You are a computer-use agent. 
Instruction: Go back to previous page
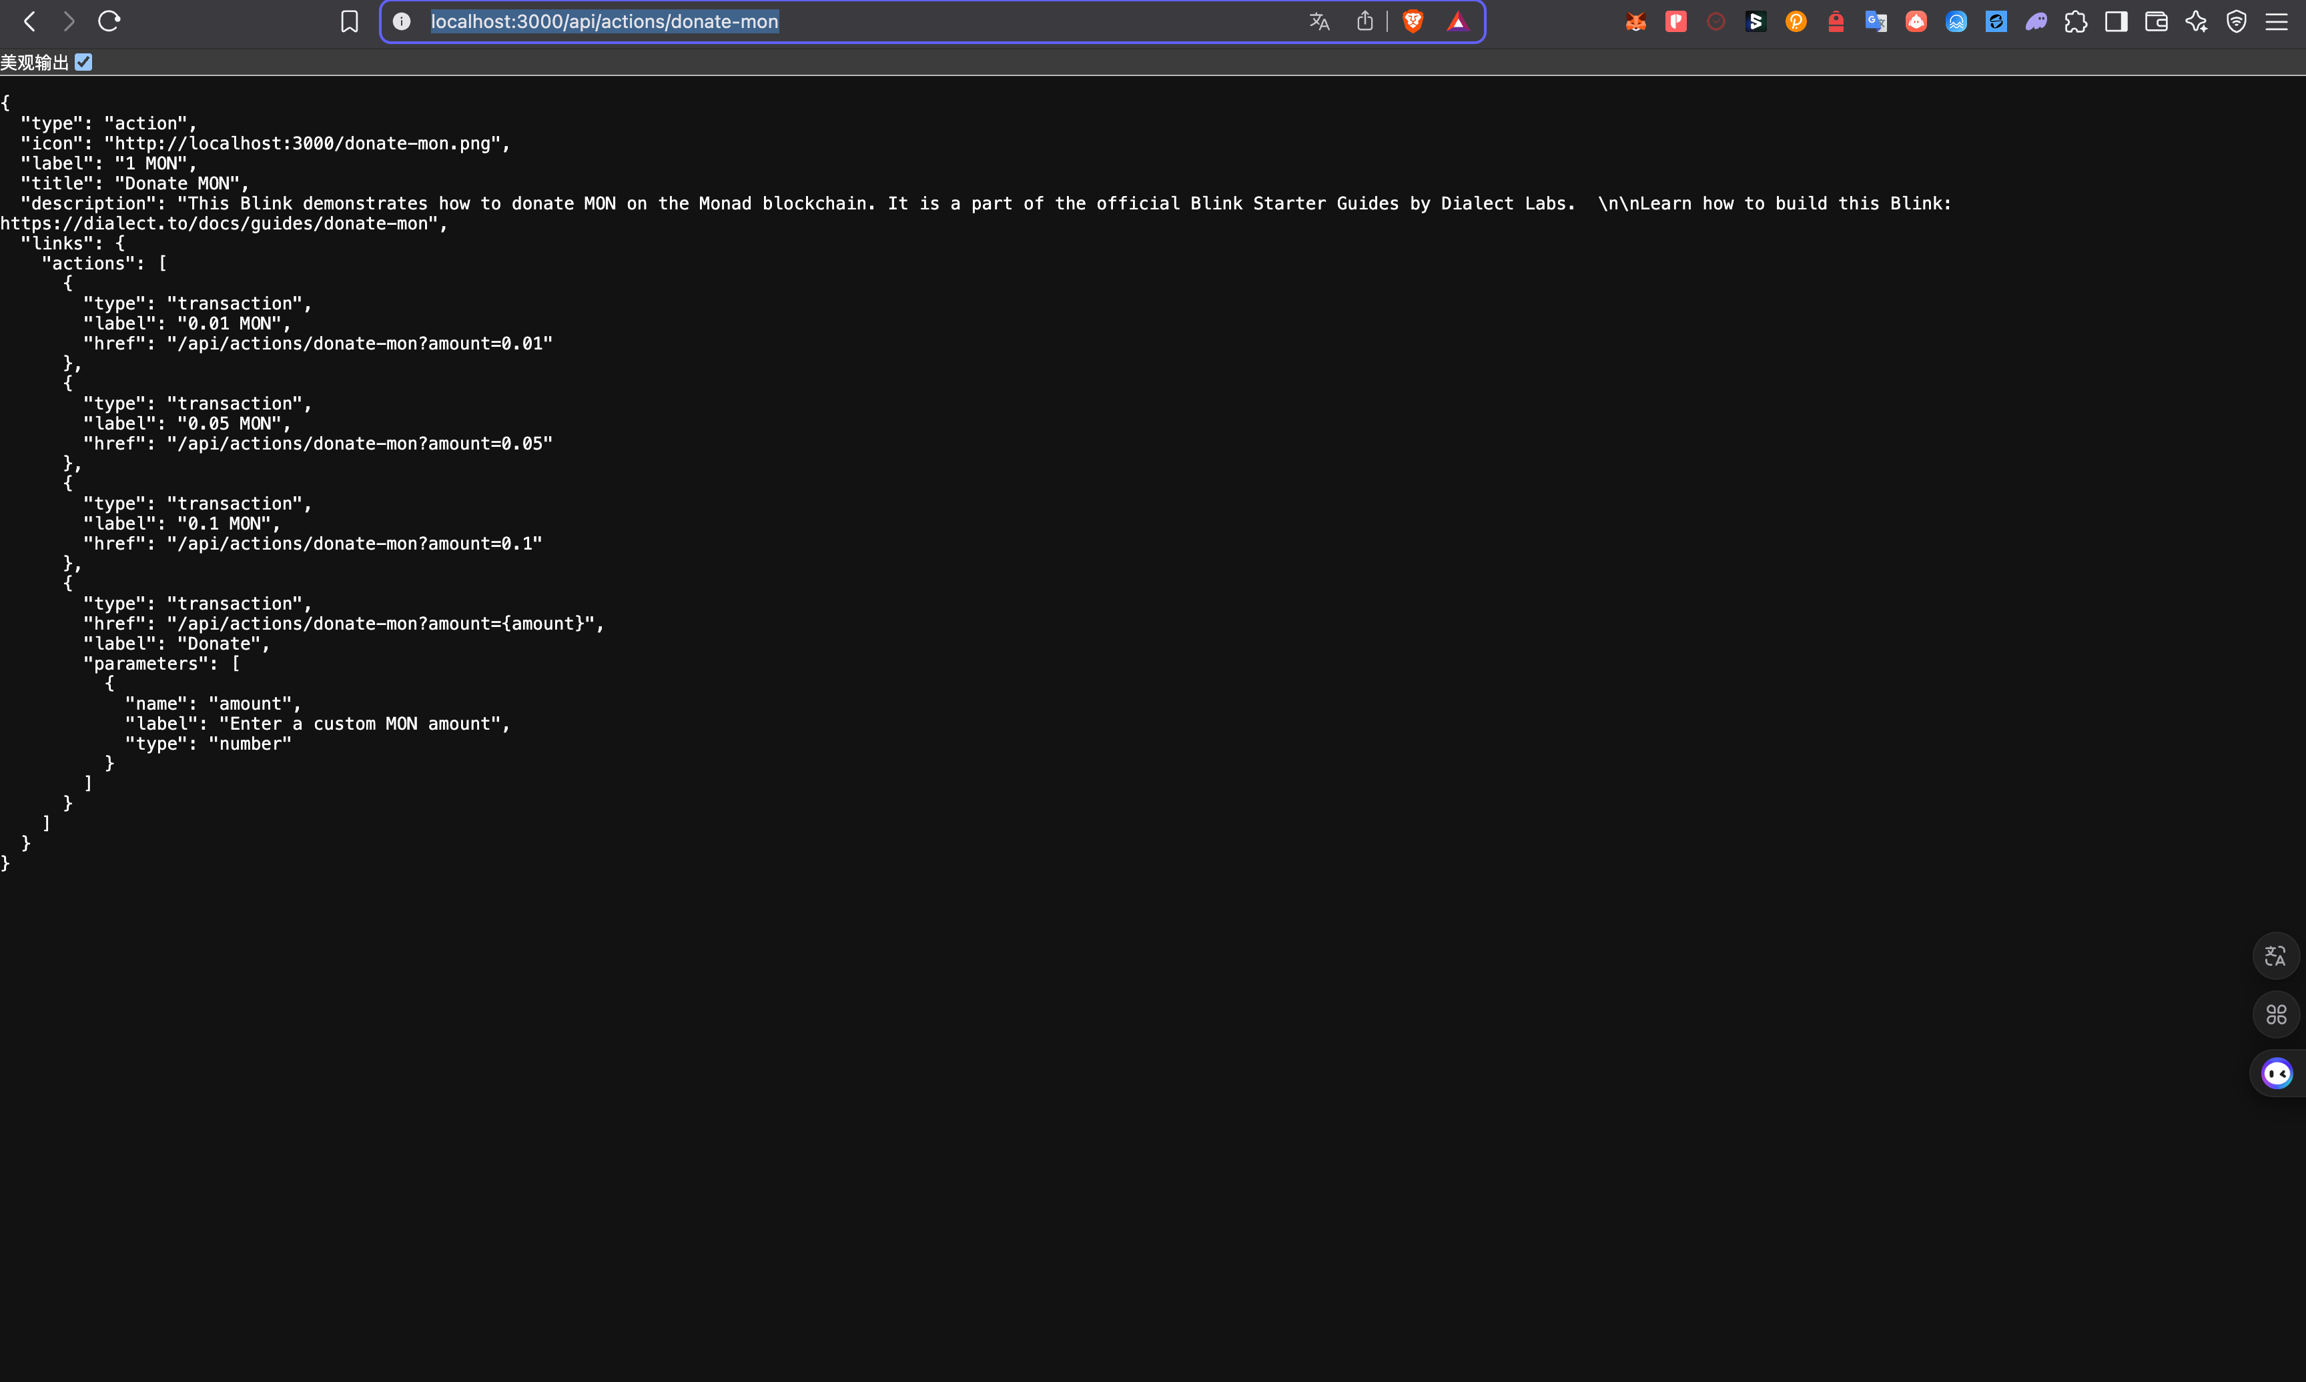tap(30, 21)
